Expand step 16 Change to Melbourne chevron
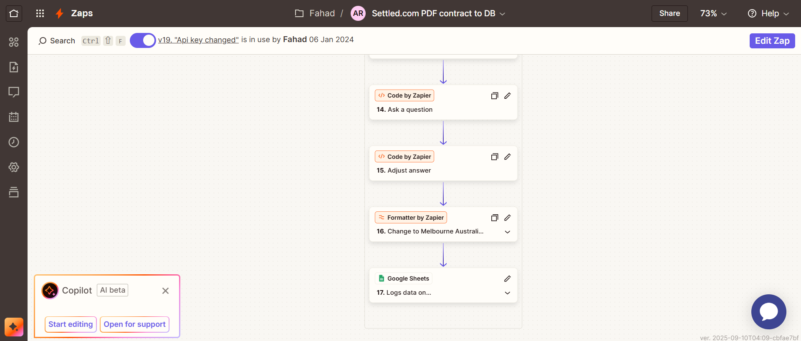801x341 pixels. point(507,232)
